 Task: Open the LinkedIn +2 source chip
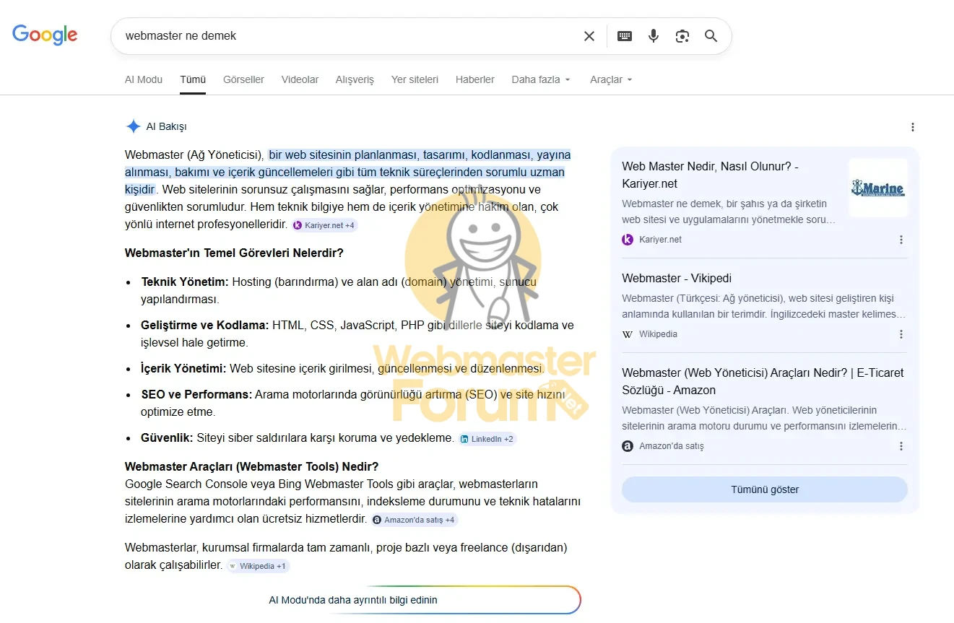coord(487,439)
